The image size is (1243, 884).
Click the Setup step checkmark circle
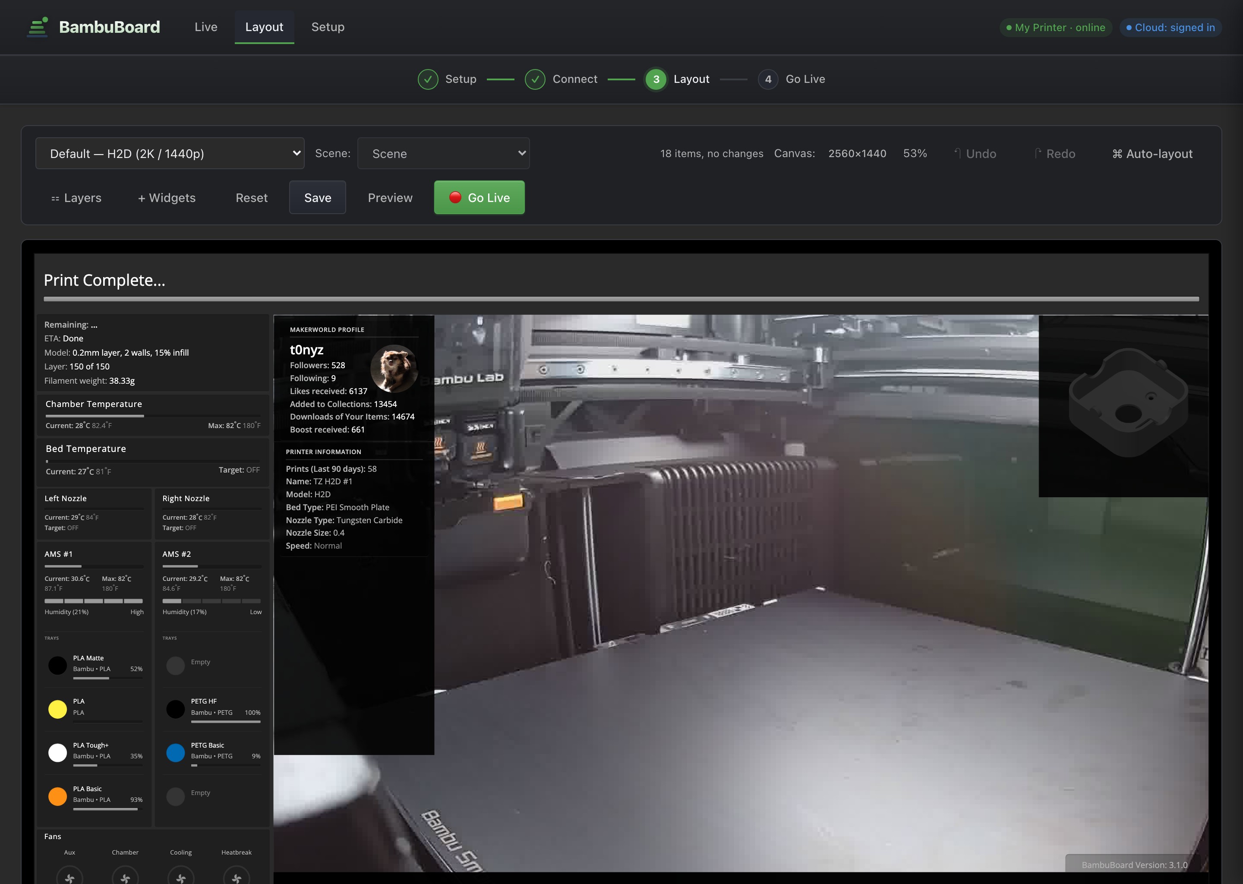(x=428, y=79)
